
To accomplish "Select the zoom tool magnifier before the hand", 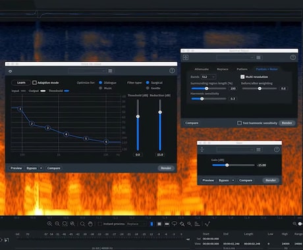I will tap(82, 224).
